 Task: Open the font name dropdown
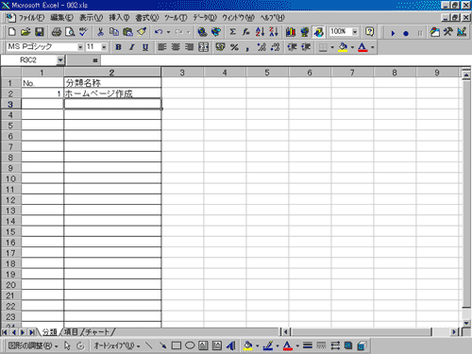point(80,47)
